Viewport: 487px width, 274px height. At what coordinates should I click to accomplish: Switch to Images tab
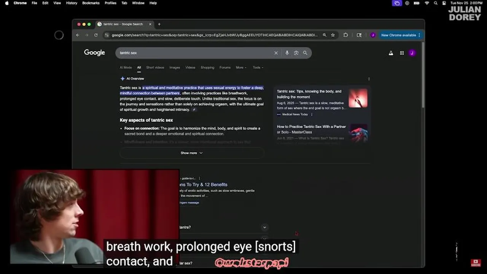point(175,67)
